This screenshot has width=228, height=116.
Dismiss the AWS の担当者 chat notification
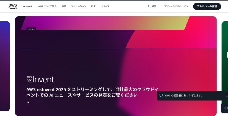pyautogui.click(x=227, y=95)
